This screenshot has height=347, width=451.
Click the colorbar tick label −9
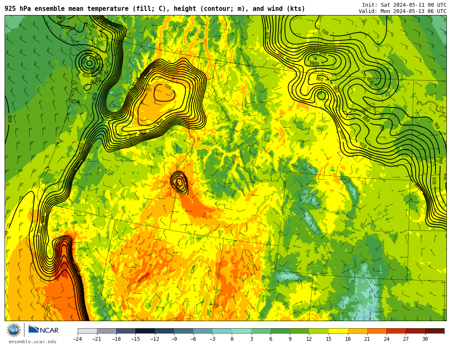(x=174, y=339)
